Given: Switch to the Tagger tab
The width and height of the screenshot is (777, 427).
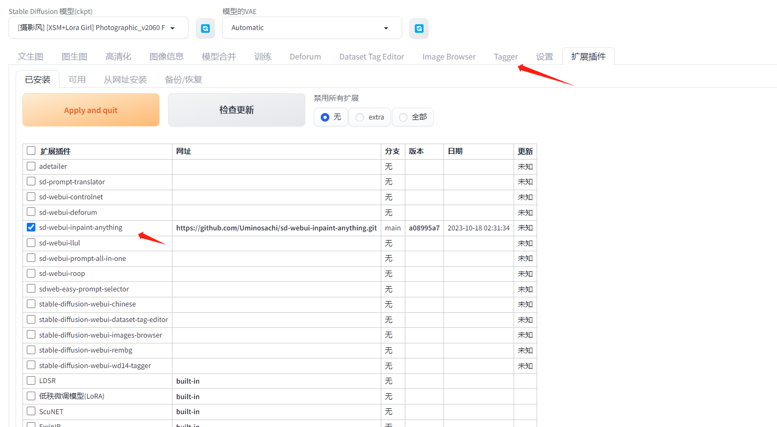Looking at the screenshot, I should (506, 56).
